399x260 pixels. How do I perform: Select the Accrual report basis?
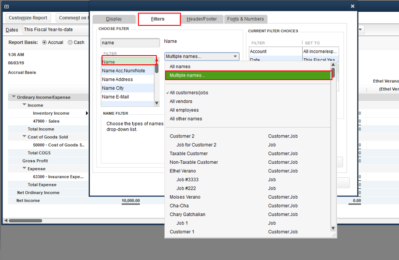45,42
